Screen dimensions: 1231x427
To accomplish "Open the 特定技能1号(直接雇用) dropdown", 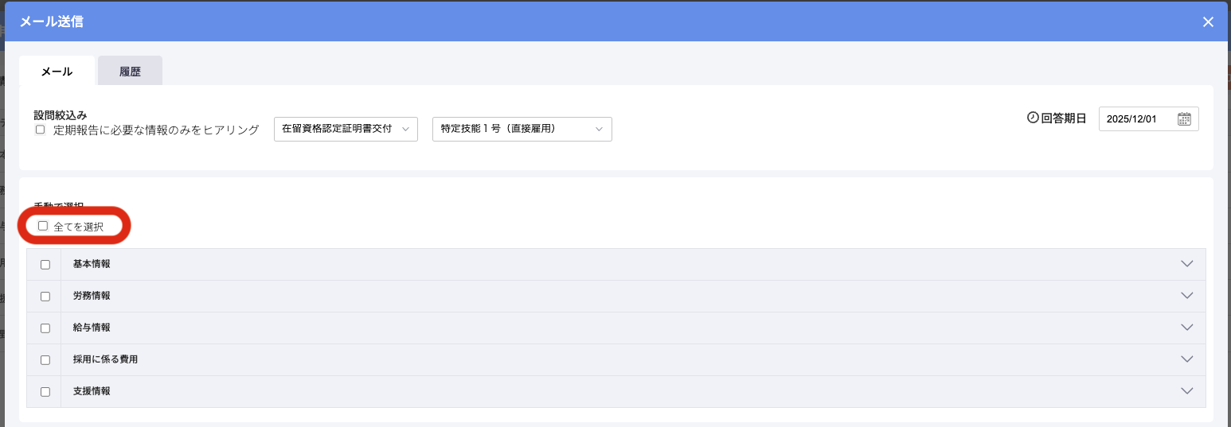I will tap(522, 129).
